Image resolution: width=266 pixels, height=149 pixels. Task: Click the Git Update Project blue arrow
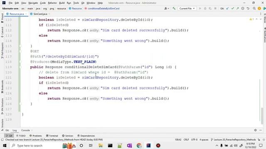point(227,8)
